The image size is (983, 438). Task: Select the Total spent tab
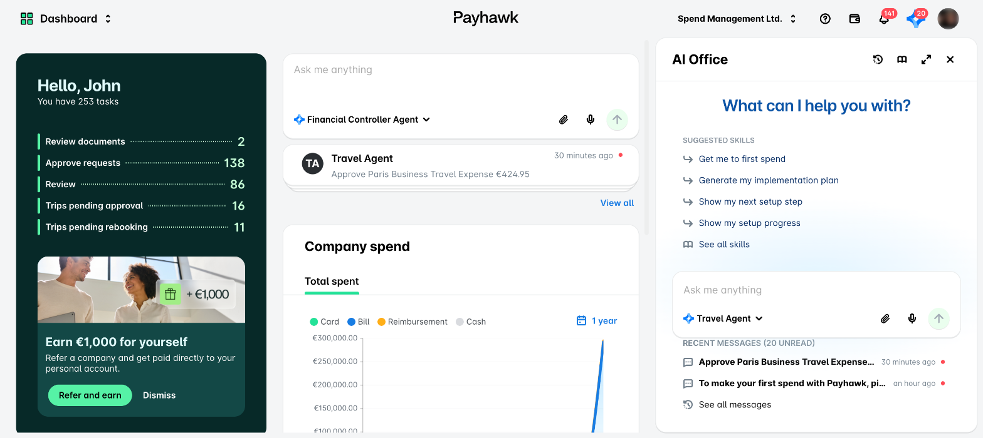pos(332,282)
